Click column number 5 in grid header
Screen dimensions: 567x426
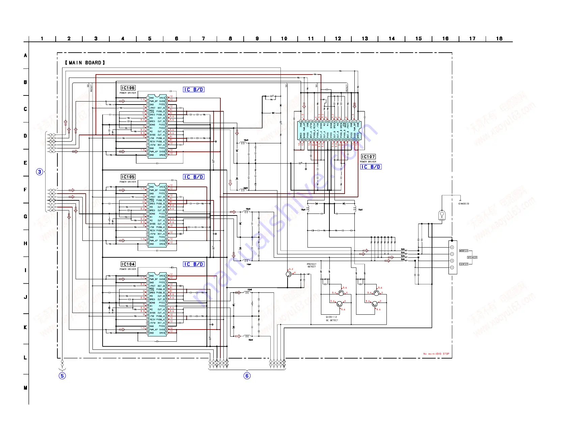tap(150, 39)
